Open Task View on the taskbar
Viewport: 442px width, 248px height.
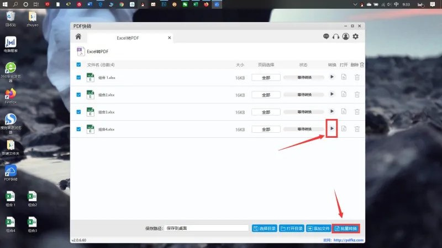[x=36, y=4]
